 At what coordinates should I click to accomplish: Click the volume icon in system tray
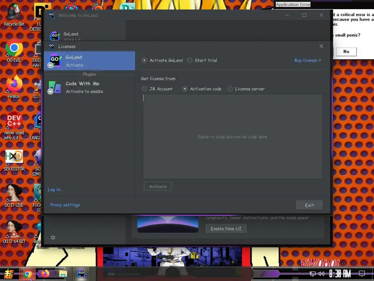click(x=321, y=274)
